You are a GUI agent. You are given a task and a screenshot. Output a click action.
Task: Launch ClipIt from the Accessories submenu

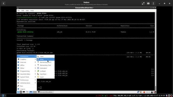[x=46, y=56]
